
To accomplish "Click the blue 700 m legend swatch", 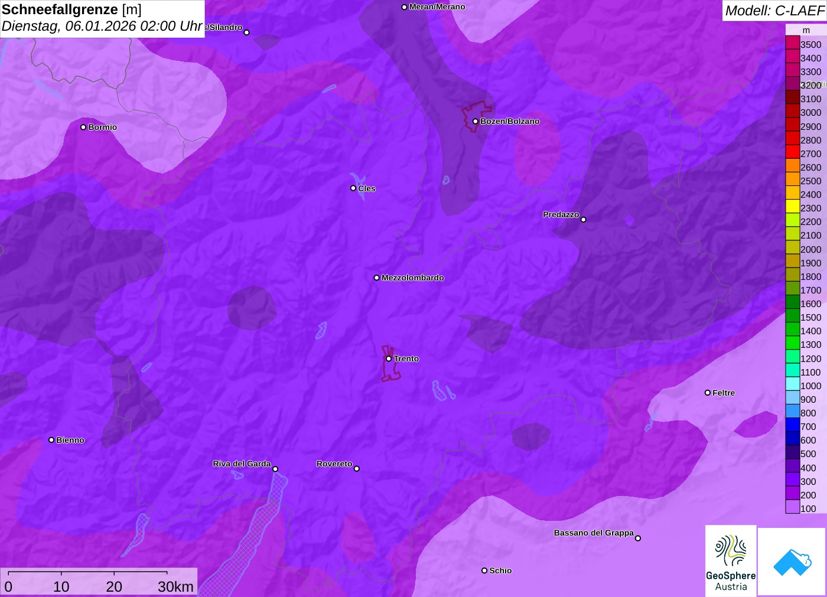I will click(793, 425).
